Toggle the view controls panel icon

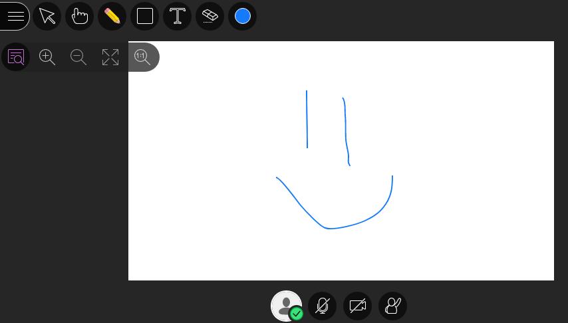click(x=15, y=57)
